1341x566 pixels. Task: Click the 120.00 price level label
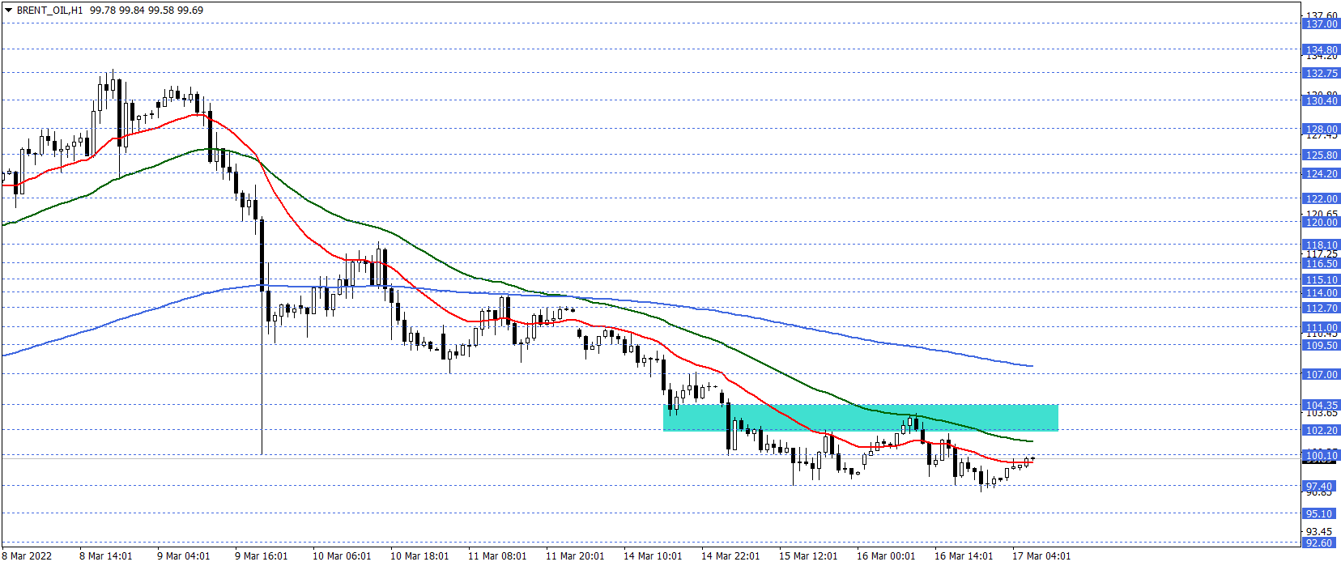tap(1321, 223)
